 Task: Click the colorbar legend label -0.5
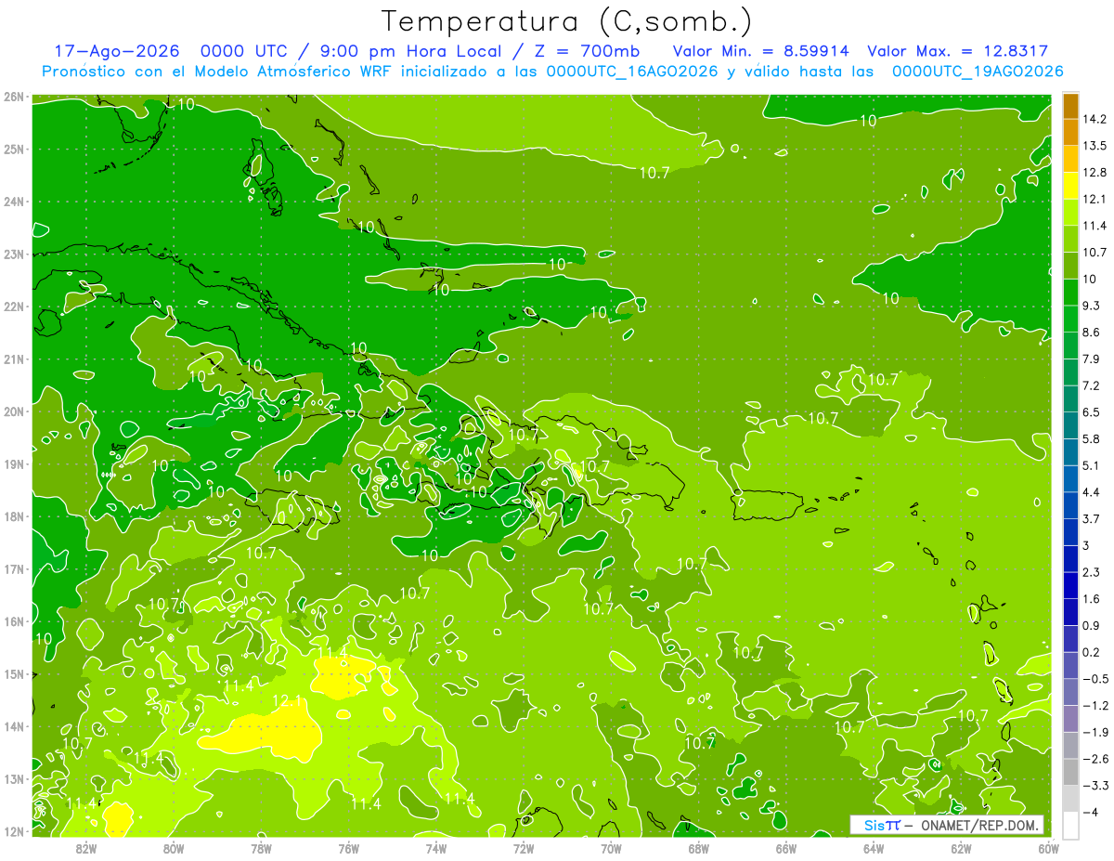point(1095,679)
